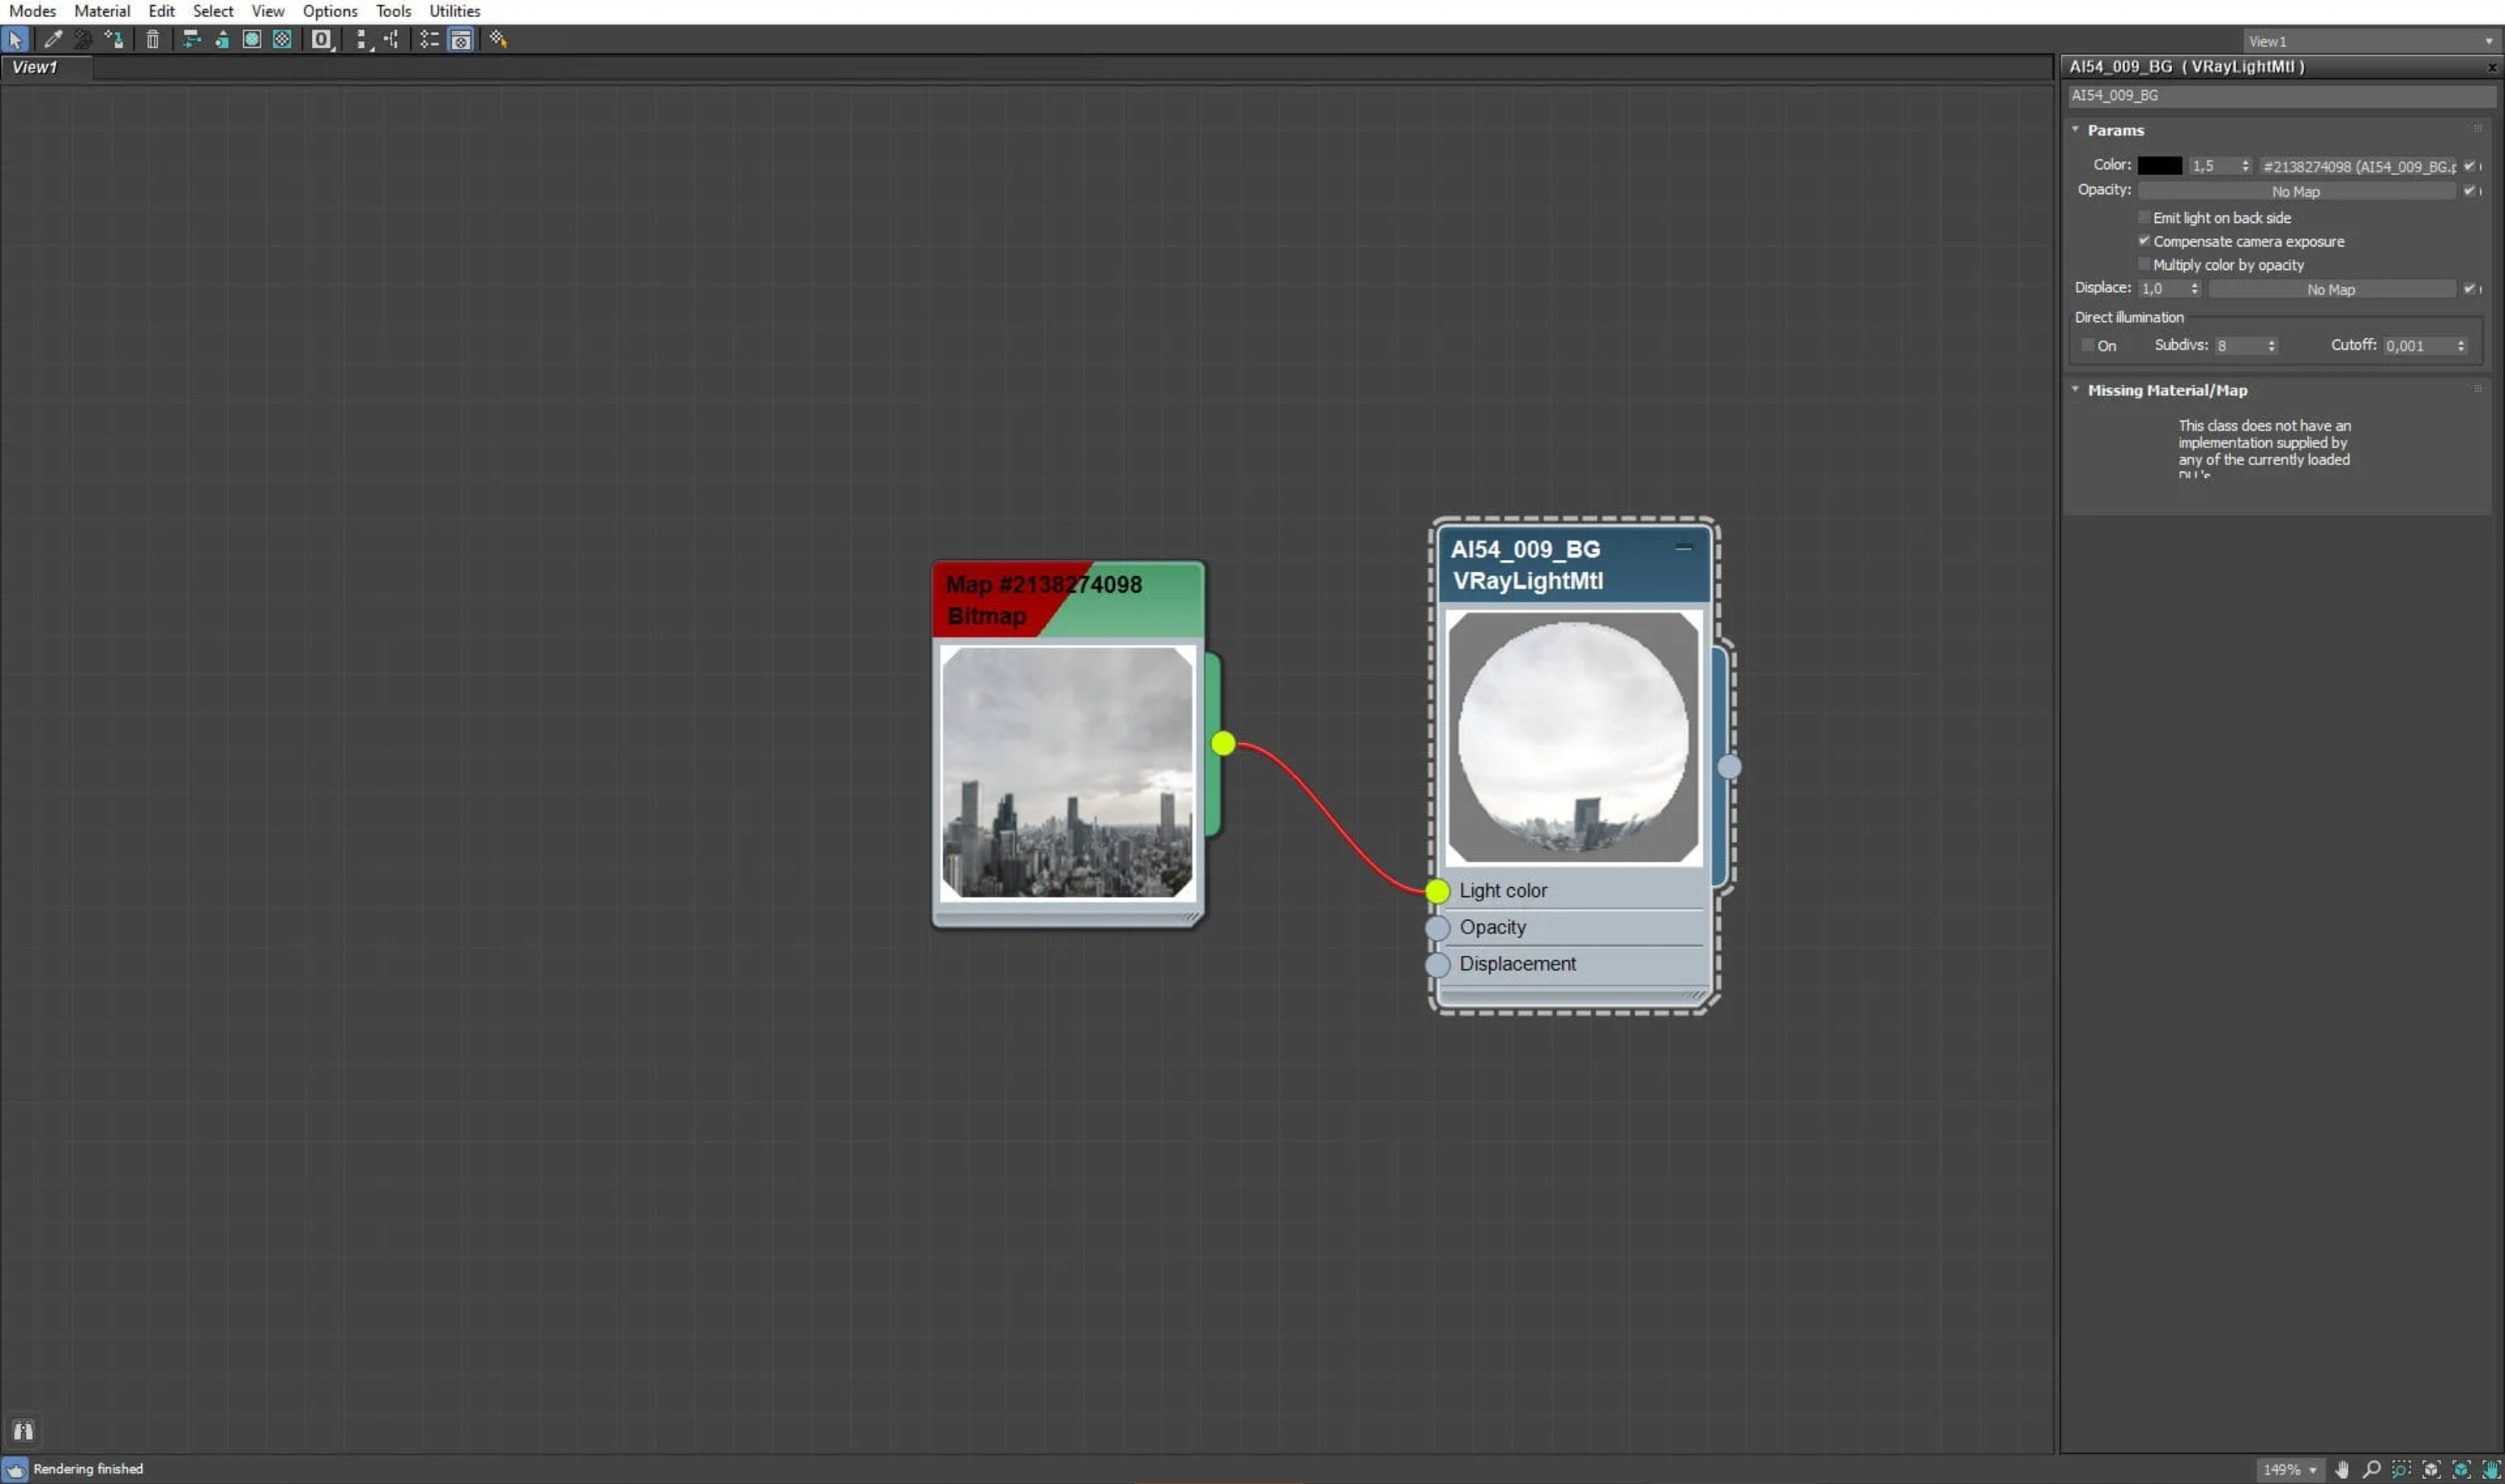Screen dimensions: 2505x1484
Task: Open the binoculars search tool
Action: (23, 1430)
